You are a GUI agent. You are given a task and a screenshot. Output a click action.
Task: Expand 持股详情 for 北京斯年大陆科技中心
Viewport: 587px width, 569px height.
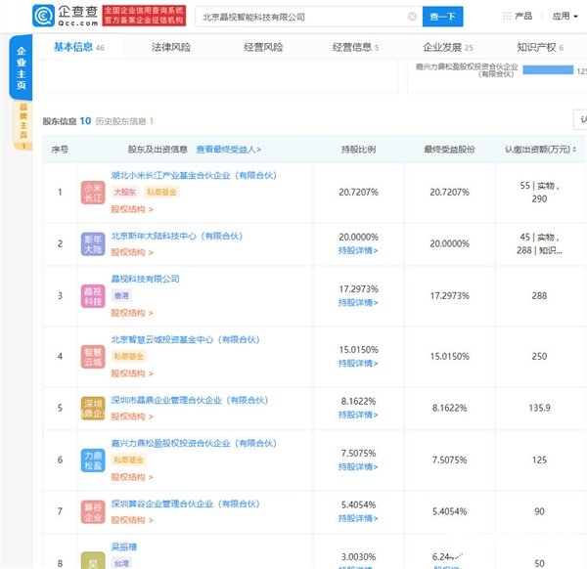coord(358,250)
